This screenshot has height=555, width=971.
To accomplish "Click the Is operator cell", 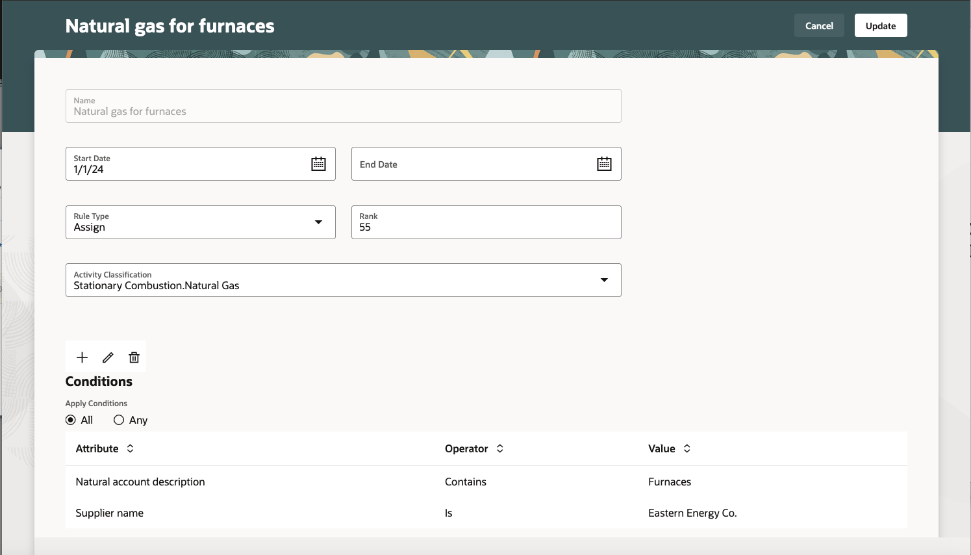I will click(x=449, y=513).
